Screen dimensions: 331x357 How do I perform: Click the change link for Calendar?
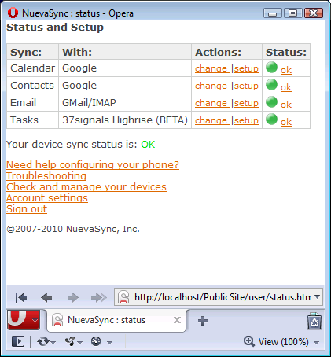(211, 68)
